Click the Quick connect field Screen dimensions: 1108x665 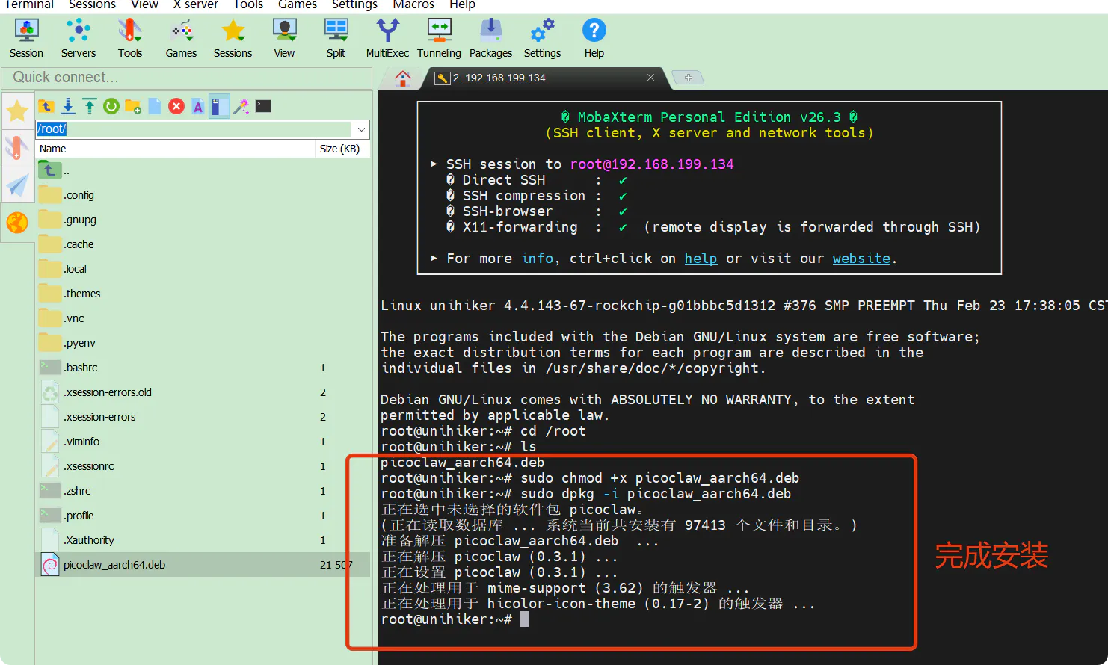click(x=187, y=78)
